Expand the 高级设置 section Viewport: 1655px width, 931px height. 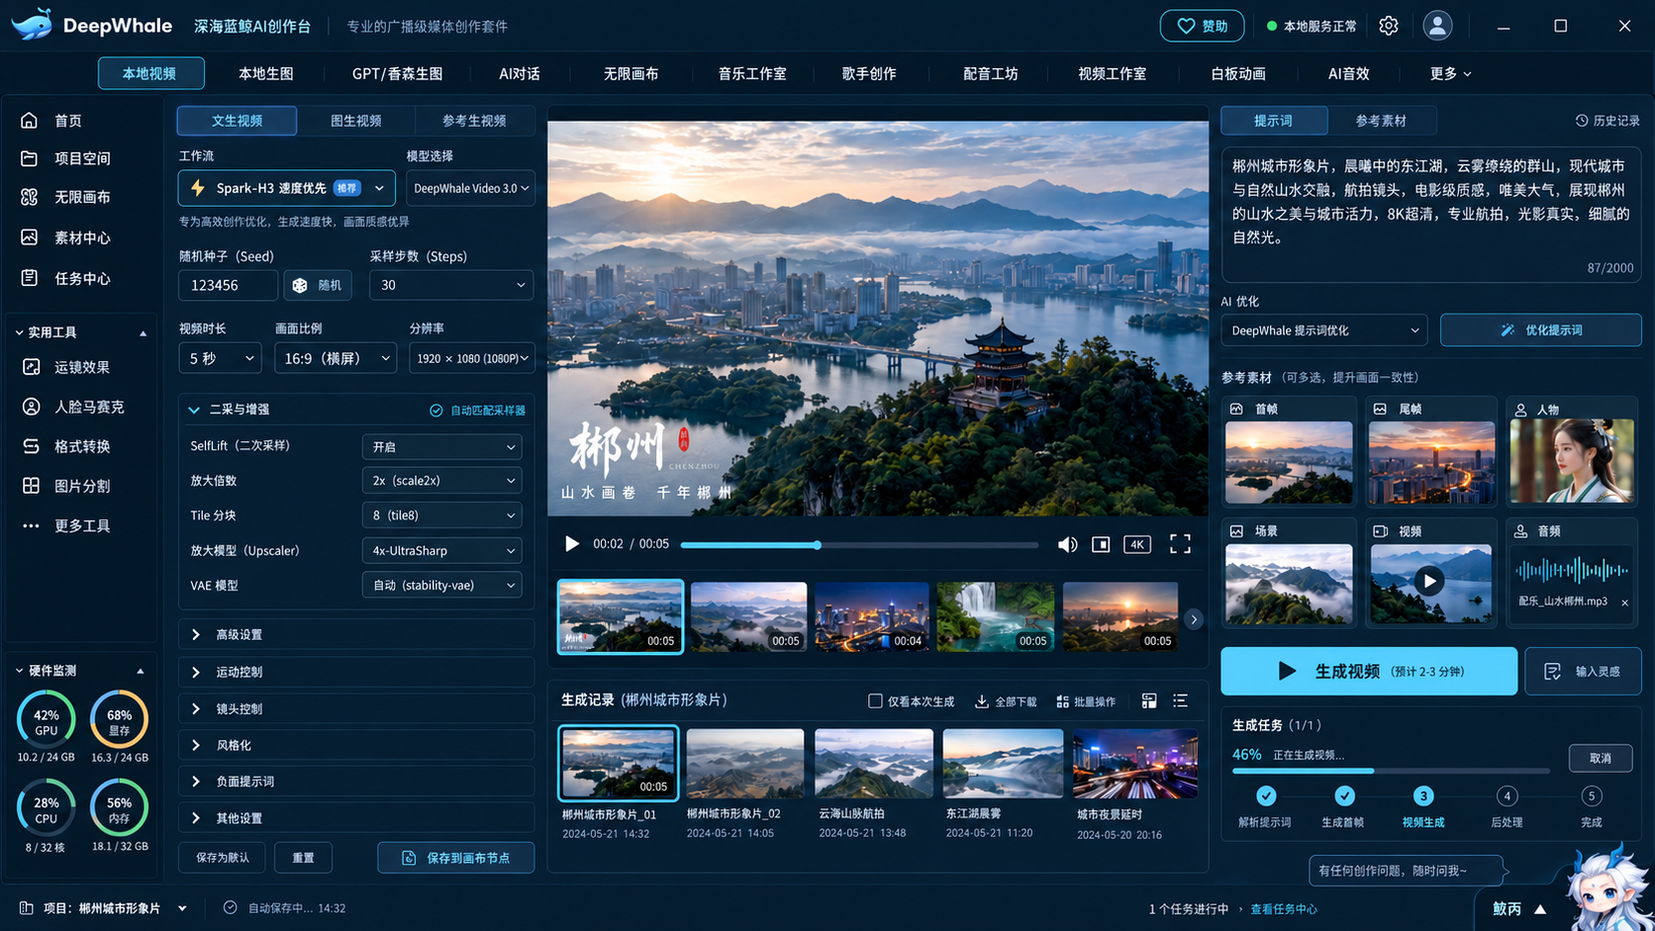coord(356,634)
